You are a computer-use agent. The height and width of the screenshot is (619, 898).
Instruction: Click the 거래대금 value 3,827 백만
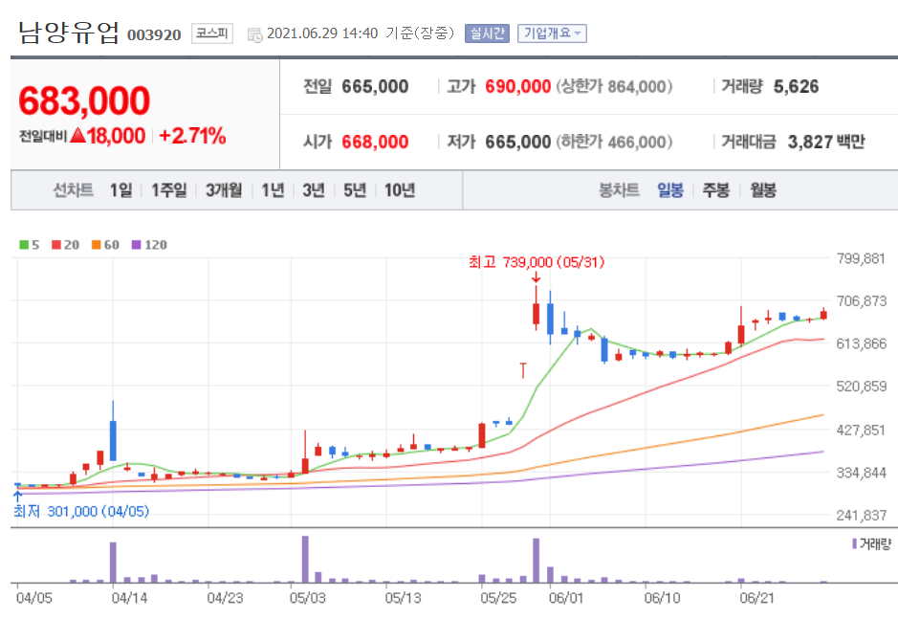point(826,142)
